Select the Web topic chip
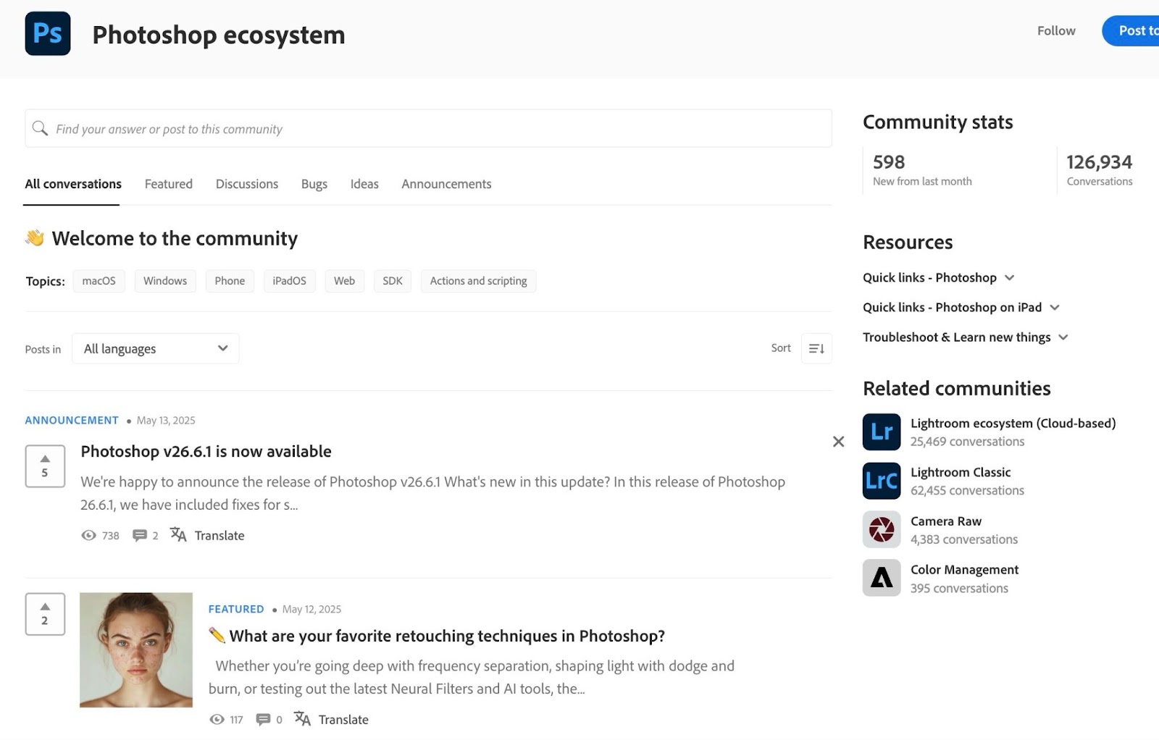1159x740 pixels. pyautogui.click(x=345, y=281)
